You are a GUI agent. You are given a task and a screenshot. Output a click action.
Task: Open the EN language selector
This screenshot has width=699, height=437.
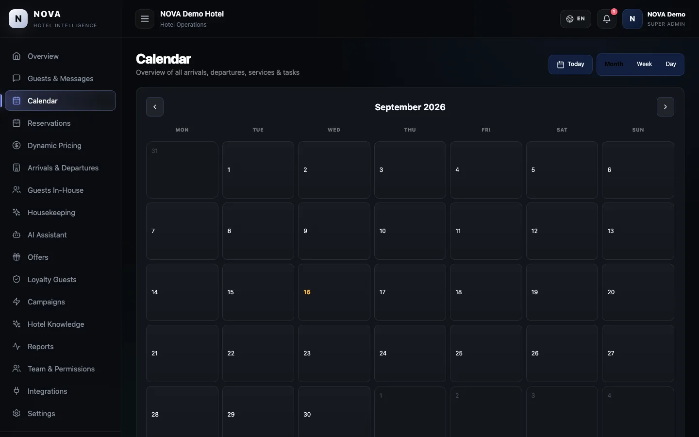point(576,19)
